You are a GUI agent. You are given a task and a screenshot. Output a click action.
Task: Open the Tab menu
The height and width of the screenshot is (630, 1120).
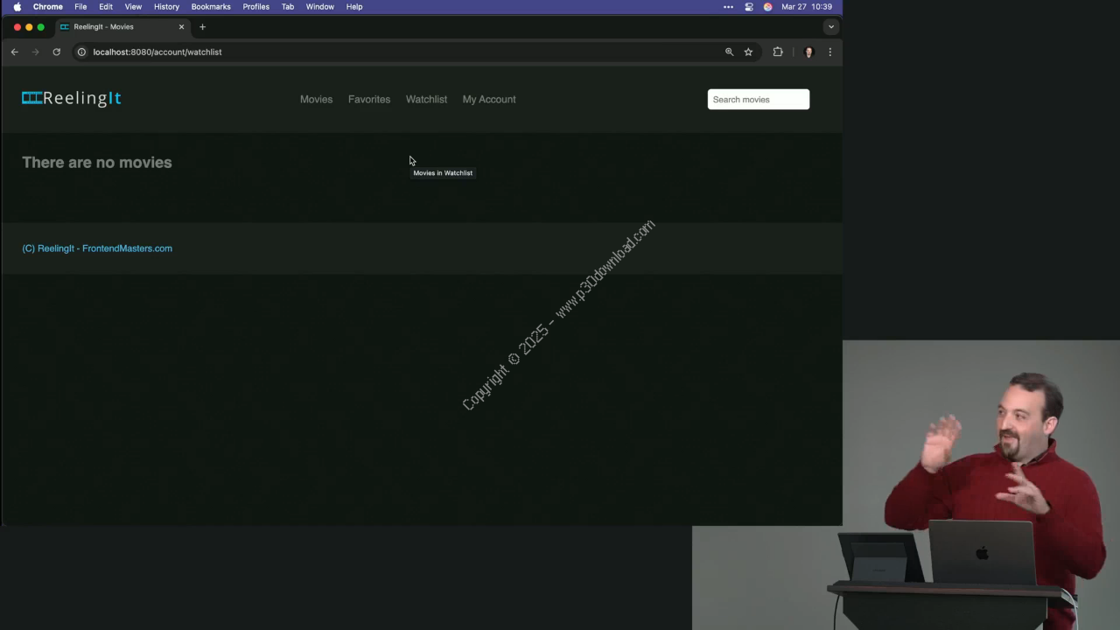click(288, 6)
